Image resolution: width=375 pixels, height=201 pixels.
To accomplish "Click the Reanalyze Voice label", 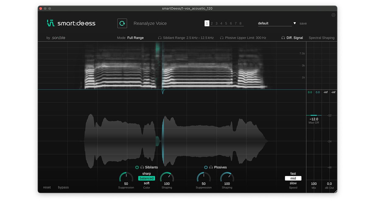I will click(x=150, y=23).
